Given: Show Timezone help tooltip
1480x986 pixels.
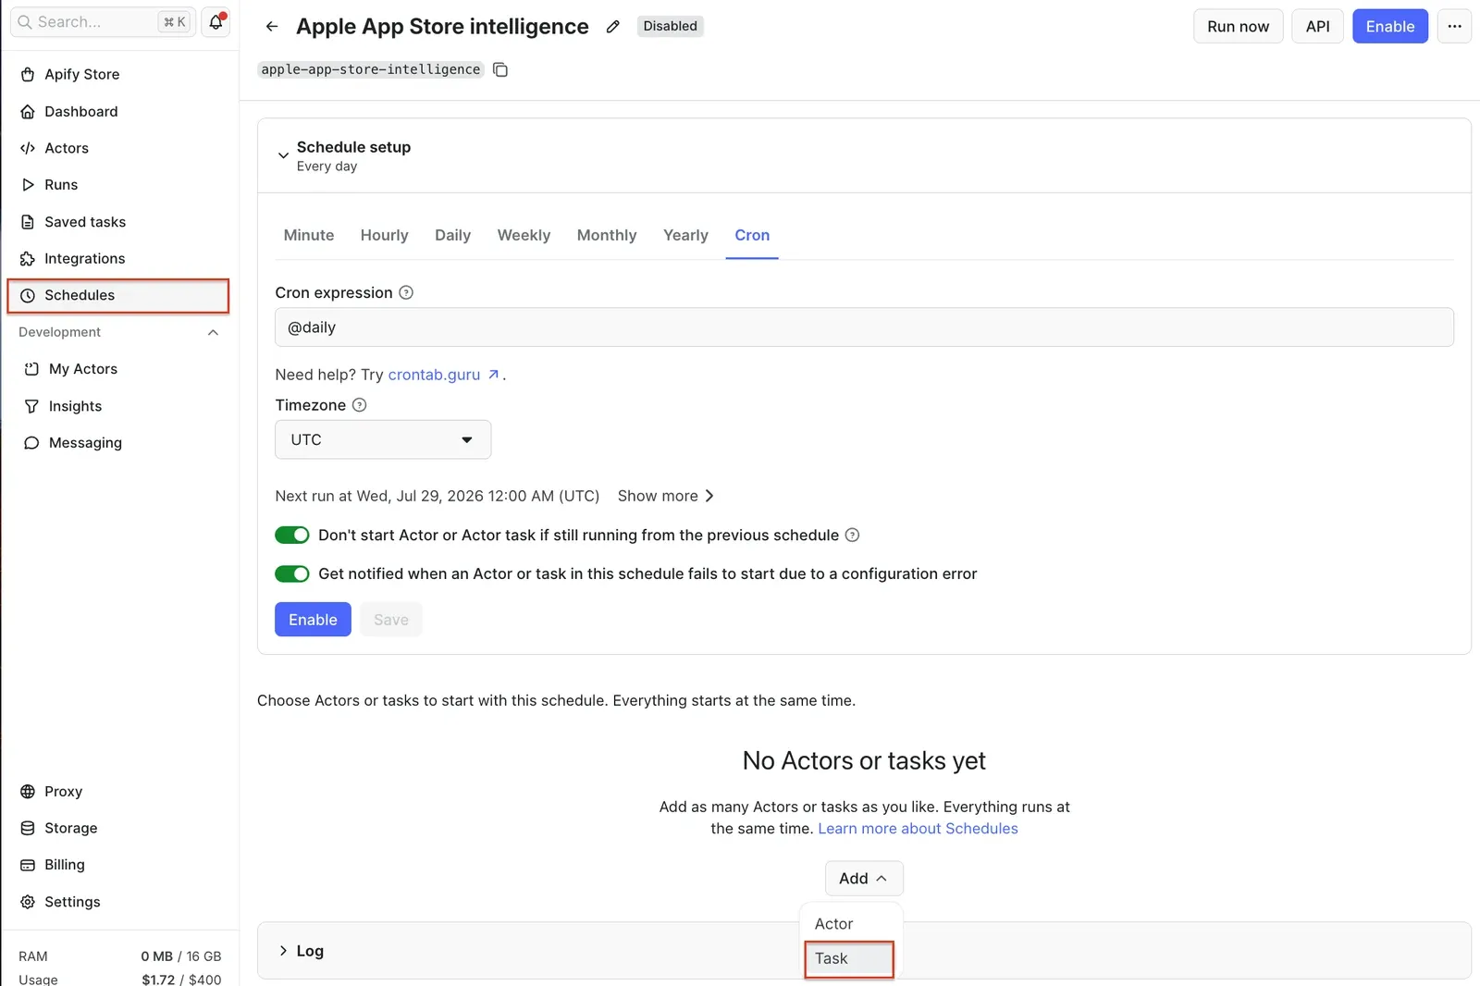Looking at the screenshot, I should 360,405.
